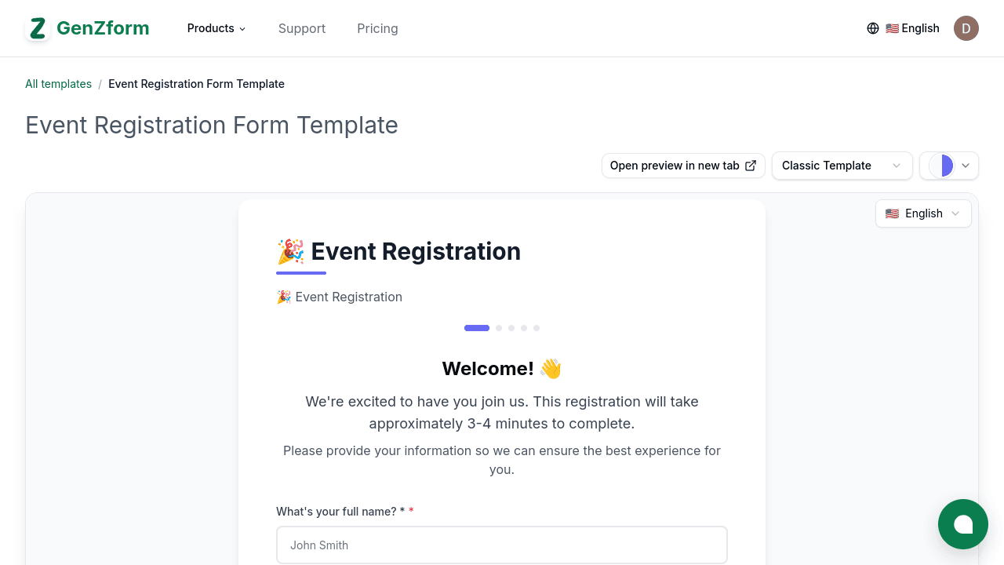Select the third progress dot
The height and width of the screenshot is (565, 1004).
click(x=511, y=328)
